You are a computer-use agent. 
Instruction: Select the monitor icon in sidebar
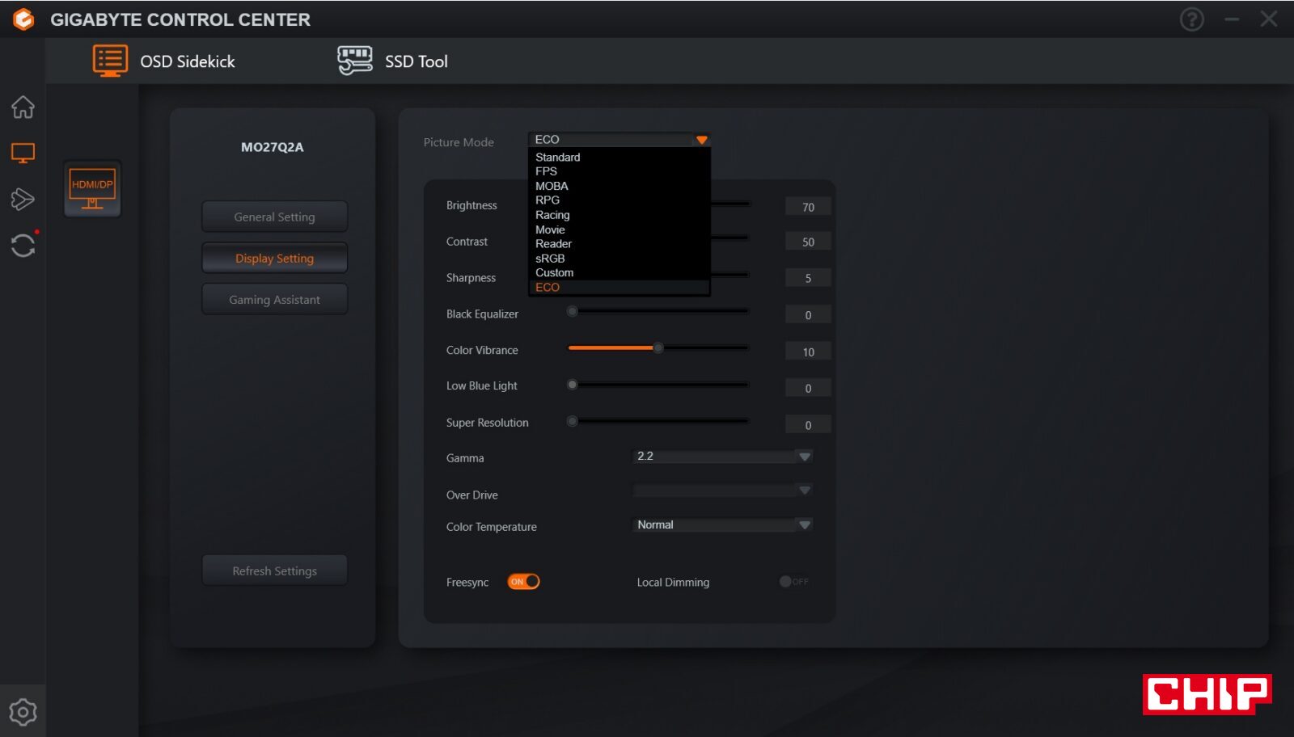[23, 153]
